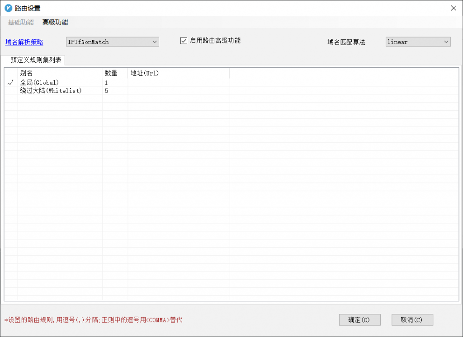Viewport: 463px width, 337px height.
Task: Switch to the 预定义规则集列表 tab
Action: pos(36,60)
